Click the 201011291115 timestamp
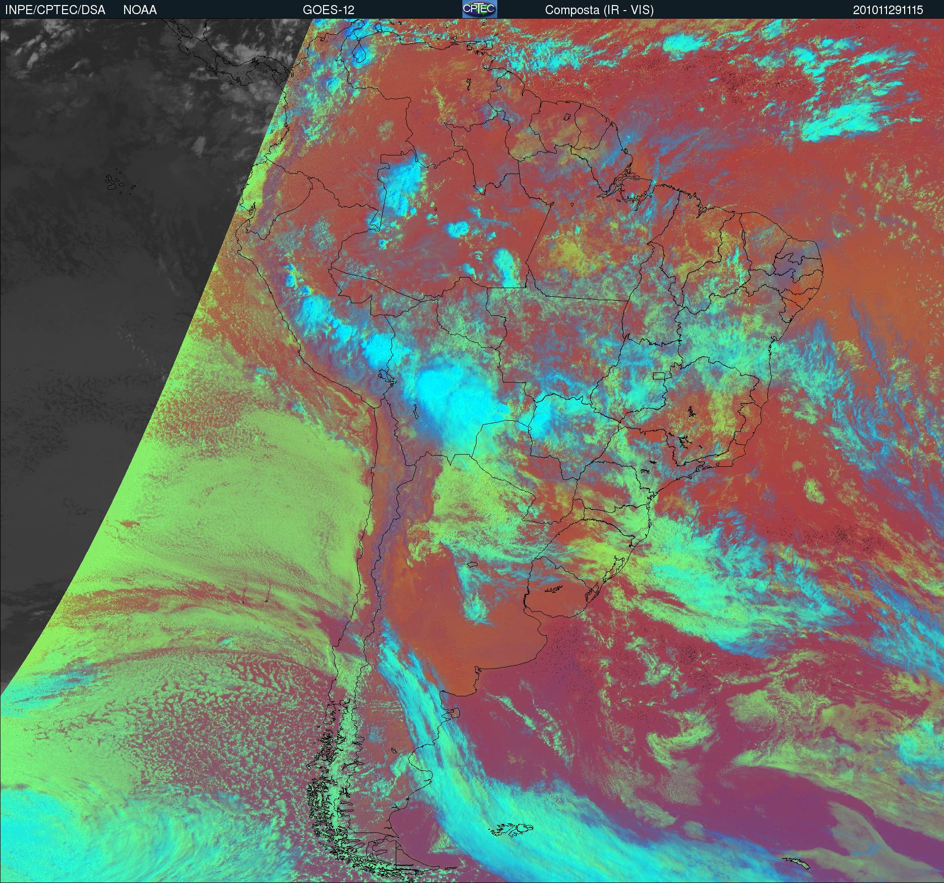This screenshot has width=944, height=883. click(x=888, y=10)
